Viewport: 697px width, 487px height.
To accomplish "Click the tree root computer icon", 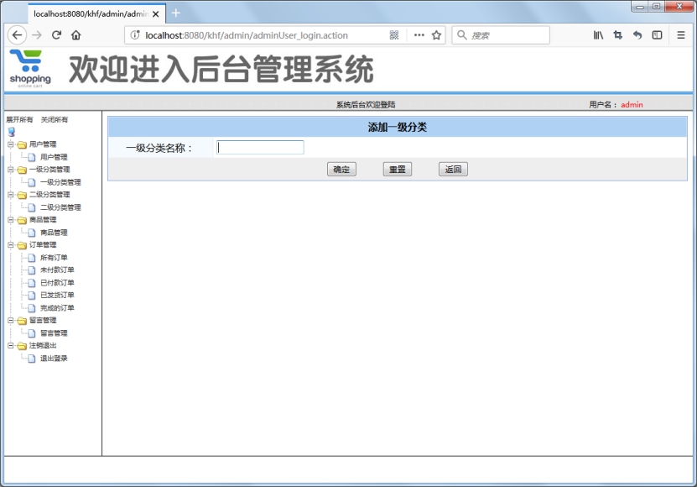I will point(12,132).
